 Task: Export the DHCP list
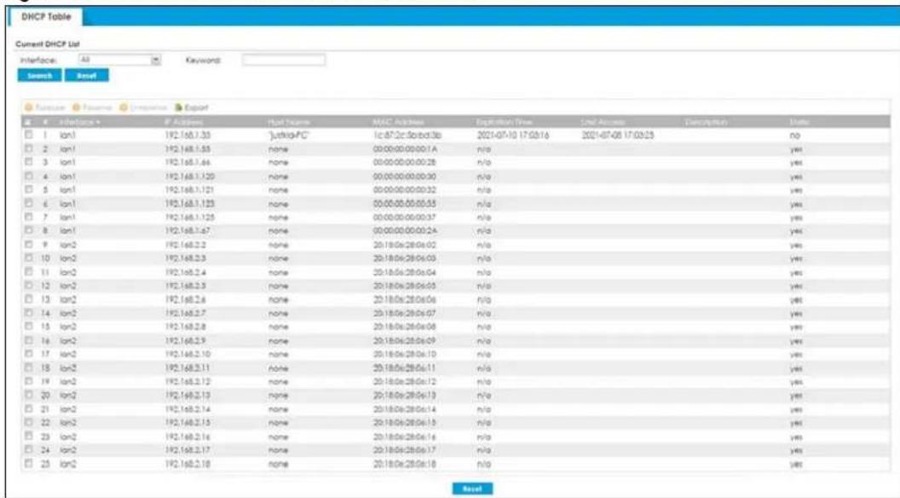pos(191,107)
